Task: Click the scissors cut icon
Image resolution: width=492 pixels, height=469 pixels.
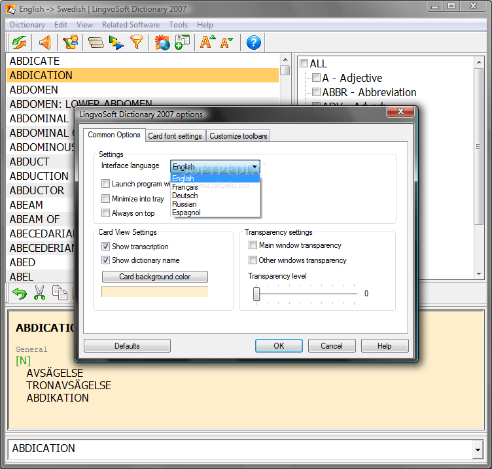Action: coord(39,292)
